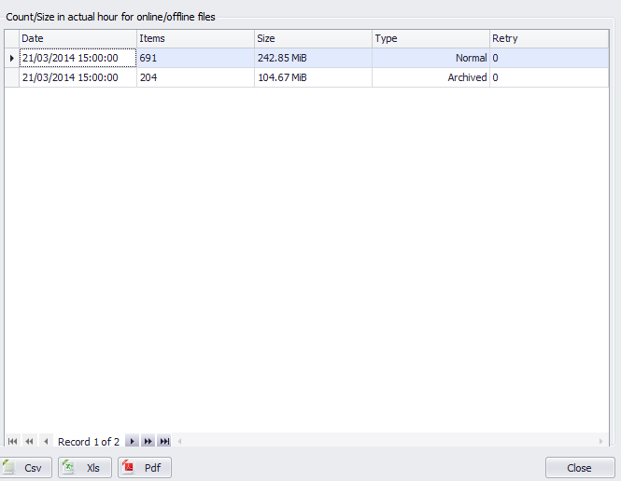Sort by the Items column header
This screenshot has height=481, width=621.
point(196,39)
